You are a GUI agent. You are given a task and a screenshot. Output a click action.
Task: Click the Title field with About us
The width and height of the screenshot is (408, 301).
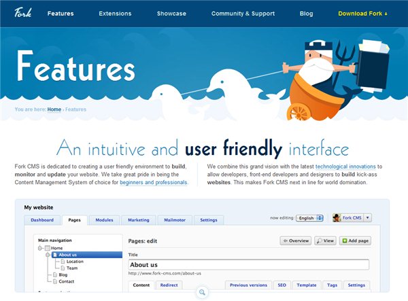[248, 265]
